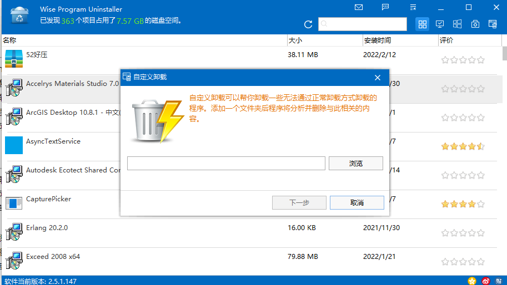Share via red Weibo icon
507x285 pixels.
[486, 281]
